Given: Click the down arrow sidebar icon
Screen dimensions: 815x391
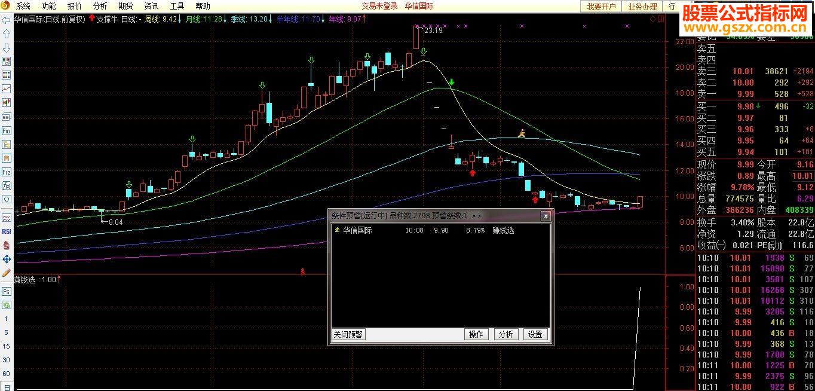Looking at the screenshot, I should tap(7, 47).
